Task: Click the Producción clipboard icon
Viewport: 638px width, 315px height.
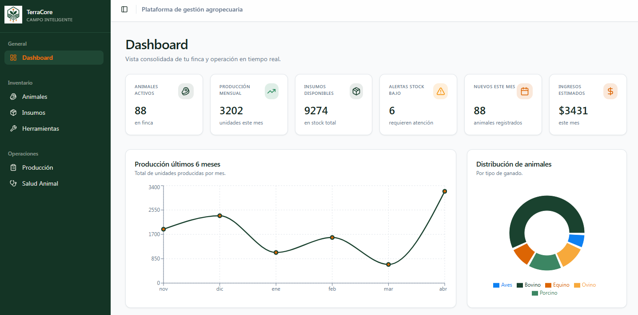Action: (x=13, y=167)
